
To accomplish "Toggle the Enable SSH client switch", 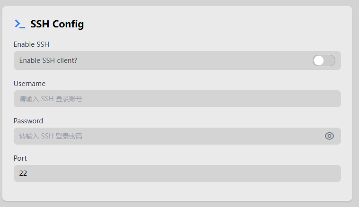I will [x=324, y=60].
